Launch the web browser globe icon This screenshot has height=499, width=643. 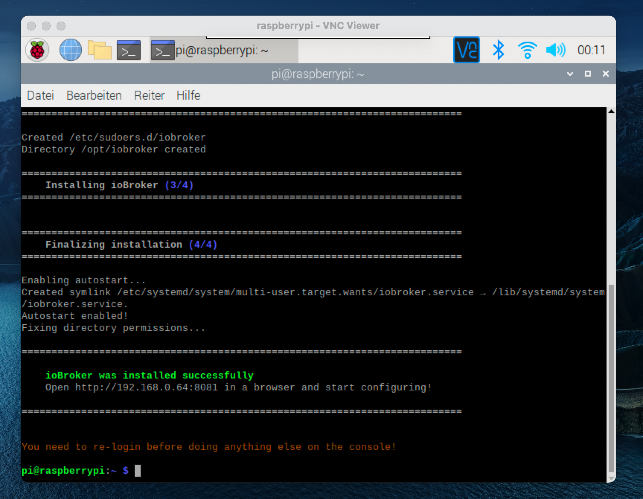pos(70,50)
